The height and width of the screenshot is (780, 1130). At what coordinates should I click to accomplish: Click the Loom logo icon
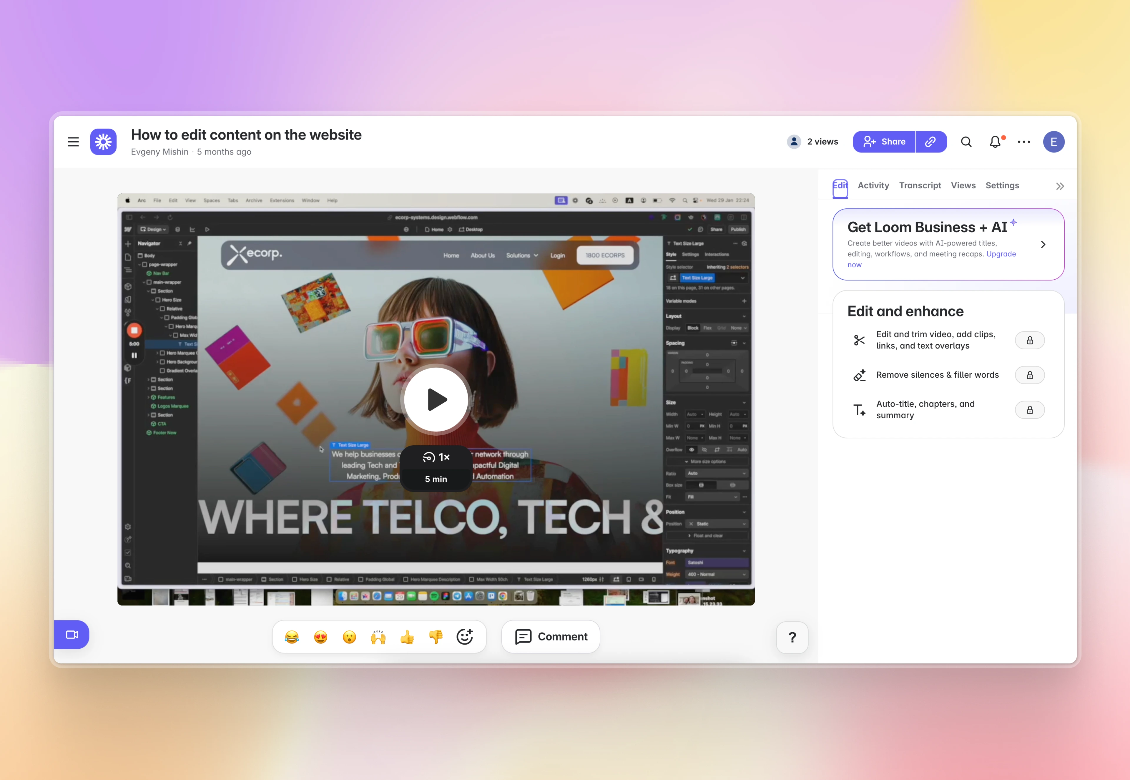[103, 142]
